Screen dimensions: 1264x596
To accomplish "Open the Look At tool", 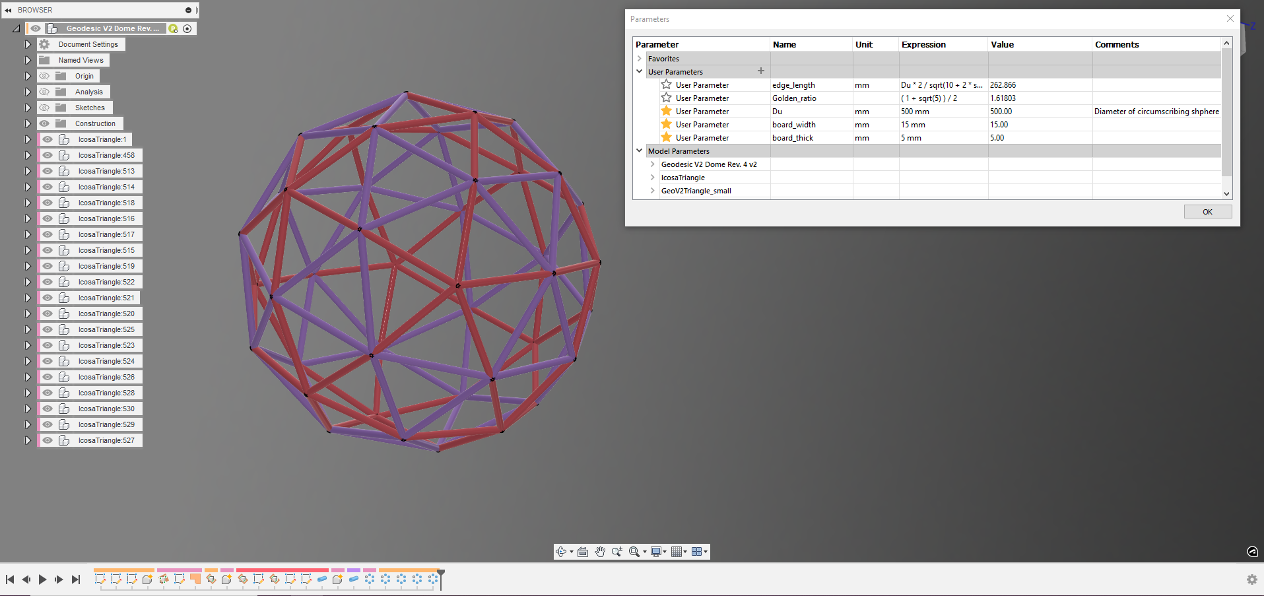I will (583, 552).
